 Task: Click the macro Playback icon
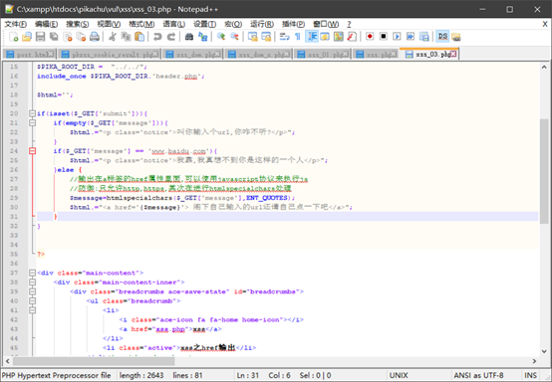pos(397,37)
